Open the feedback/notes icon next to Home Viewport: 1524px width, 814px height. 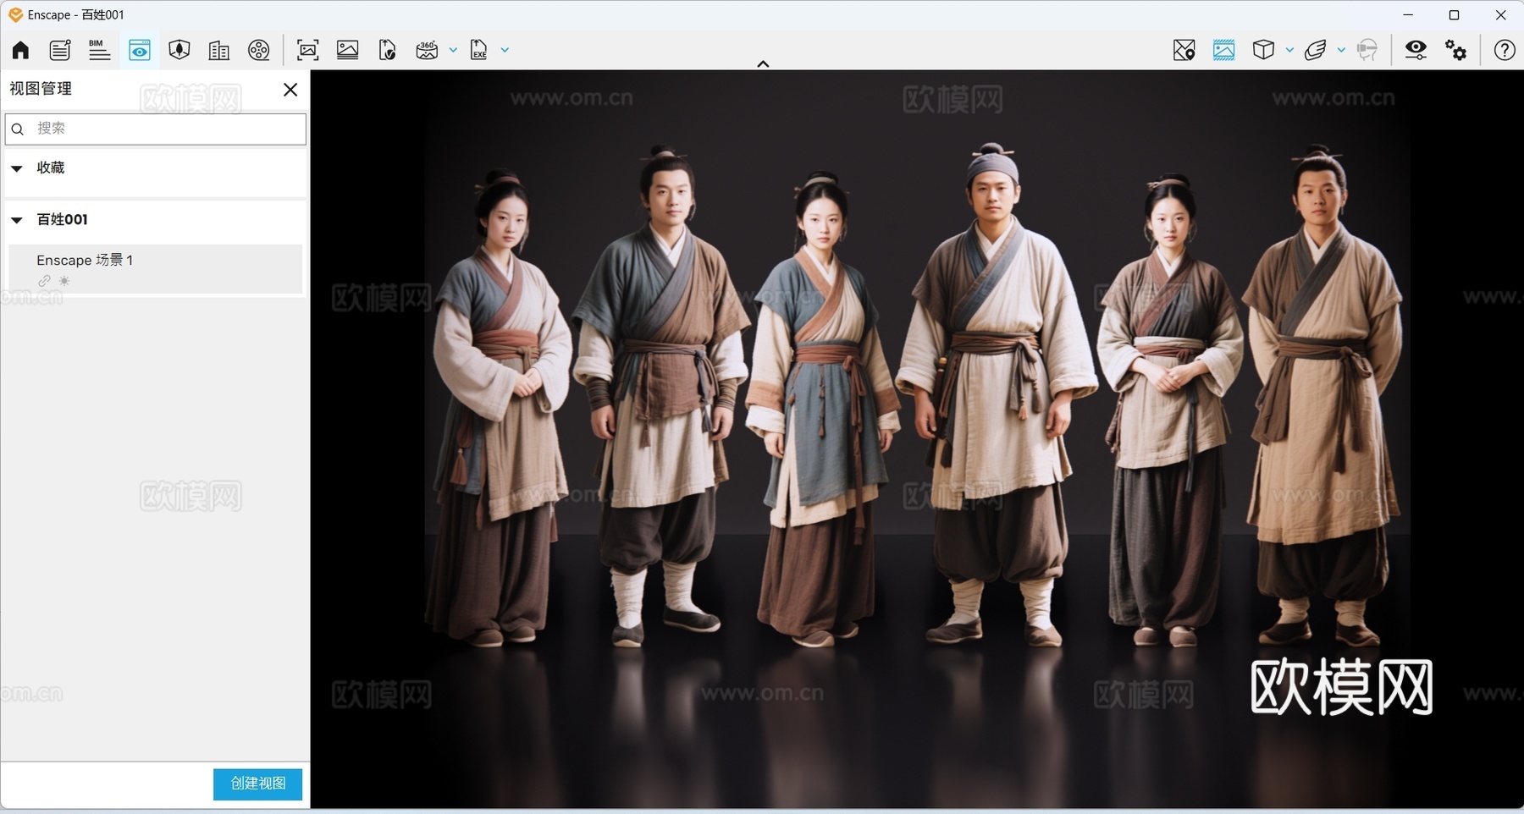(x=60, y=50)
